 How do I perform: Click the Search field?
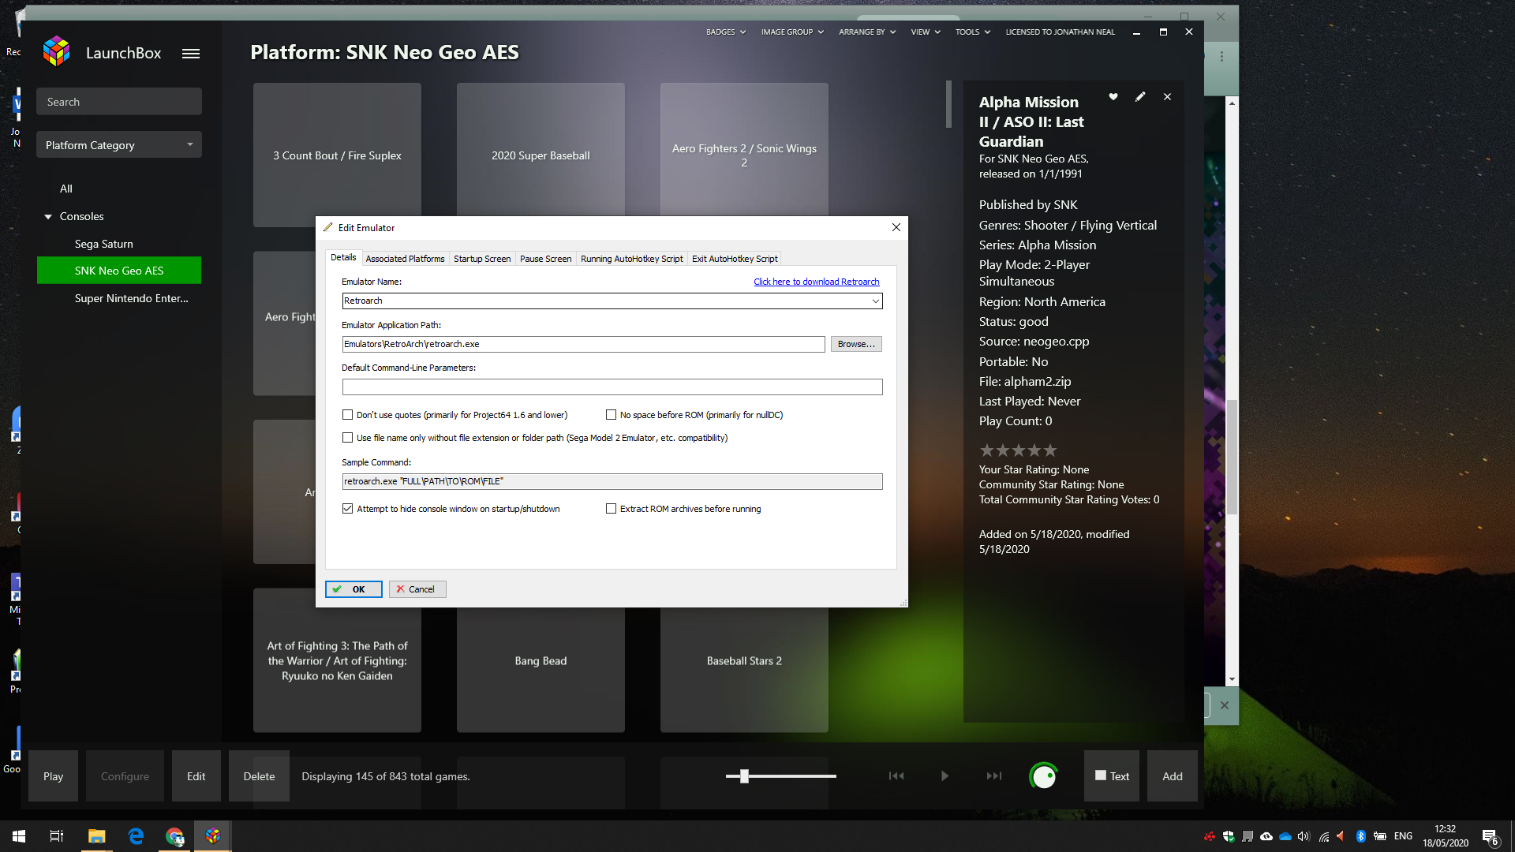tap(119, 102)
